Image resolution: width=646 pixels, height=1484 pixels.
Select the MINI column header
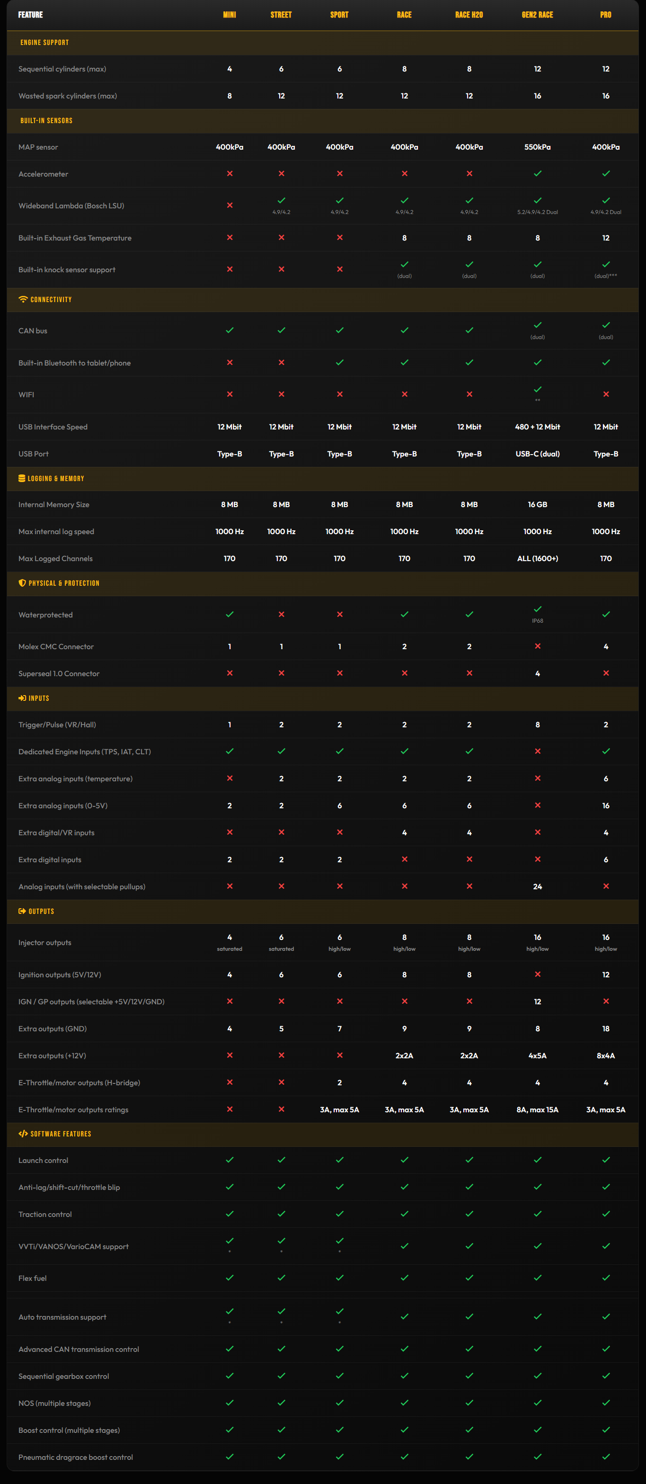click(x=230, y=15)
